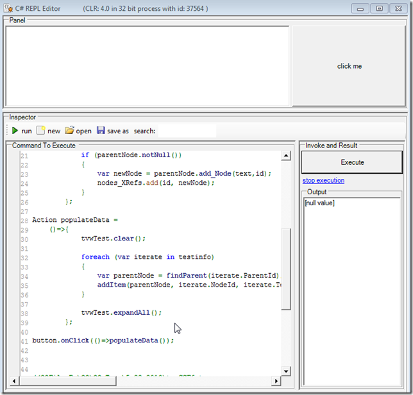
Task: Click line 41 'button.onClick' code
Action: coord(103,340)
